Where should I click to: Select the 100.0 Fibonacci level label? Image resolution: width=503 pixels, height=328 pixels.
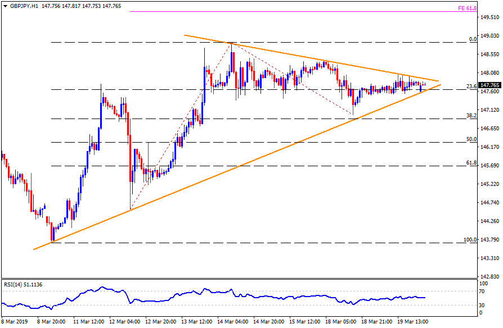469,240
